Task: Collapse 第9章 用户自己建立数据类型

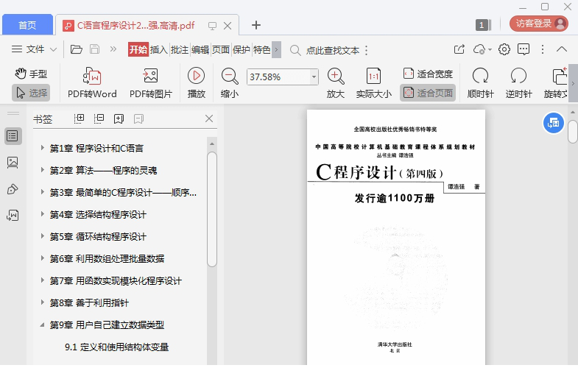Action: pos(43,325)
